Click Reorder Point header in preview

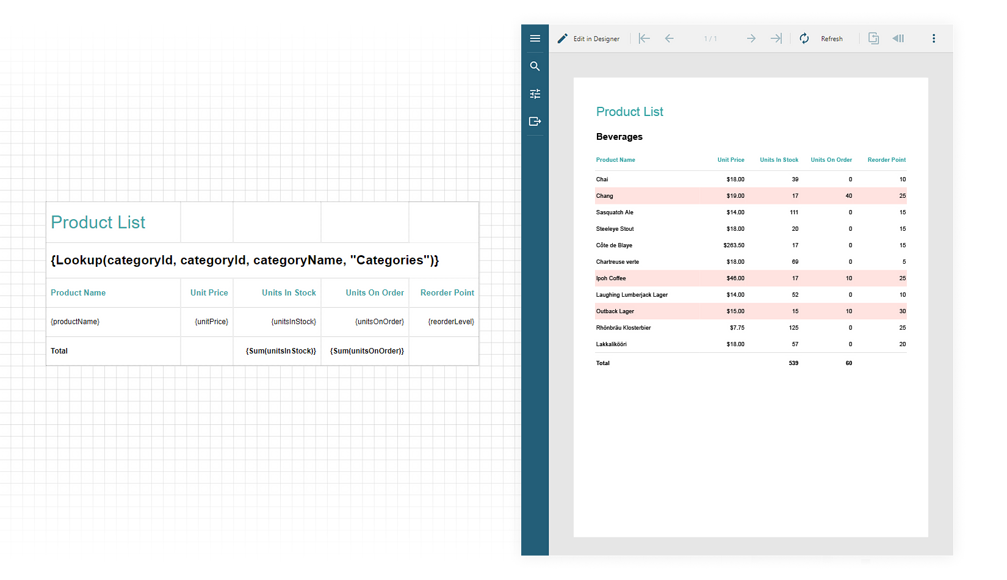click(x=886, y=160)
